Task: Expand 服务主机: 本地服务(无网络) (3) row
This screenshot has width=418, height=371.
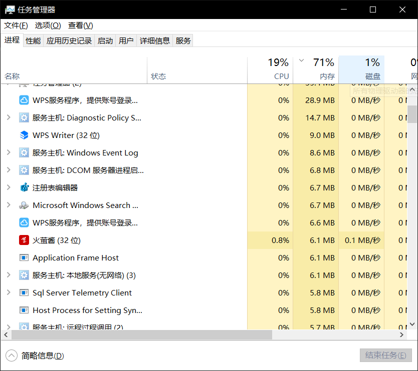Action: 9,275
